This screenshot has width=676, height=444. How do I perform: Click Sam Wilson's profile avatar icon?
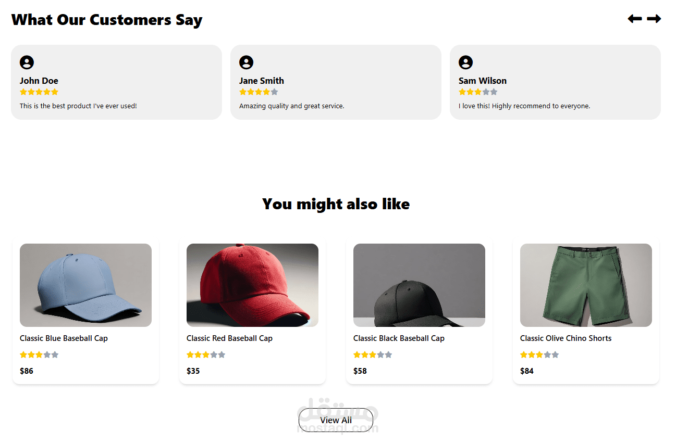[465, 62]
